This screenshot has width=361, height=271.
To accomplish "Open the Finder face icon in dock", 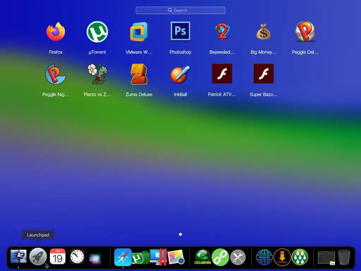I will click(18, 257).
